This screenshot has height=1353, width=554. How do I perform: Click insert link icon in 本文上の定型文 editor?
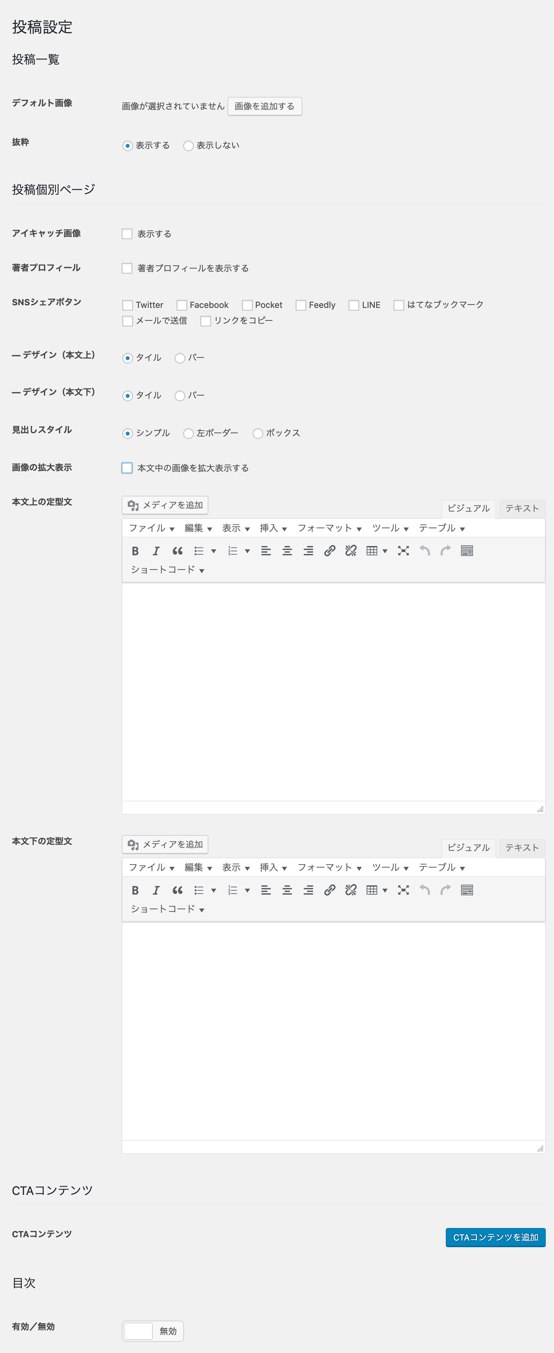(x=329, y=551)
